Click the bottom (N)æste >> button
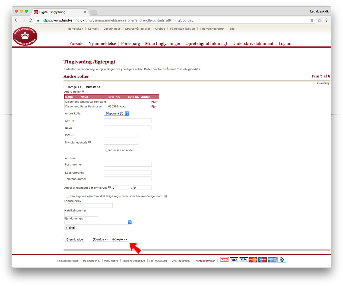The image size is (343, 286). (120, 240)
